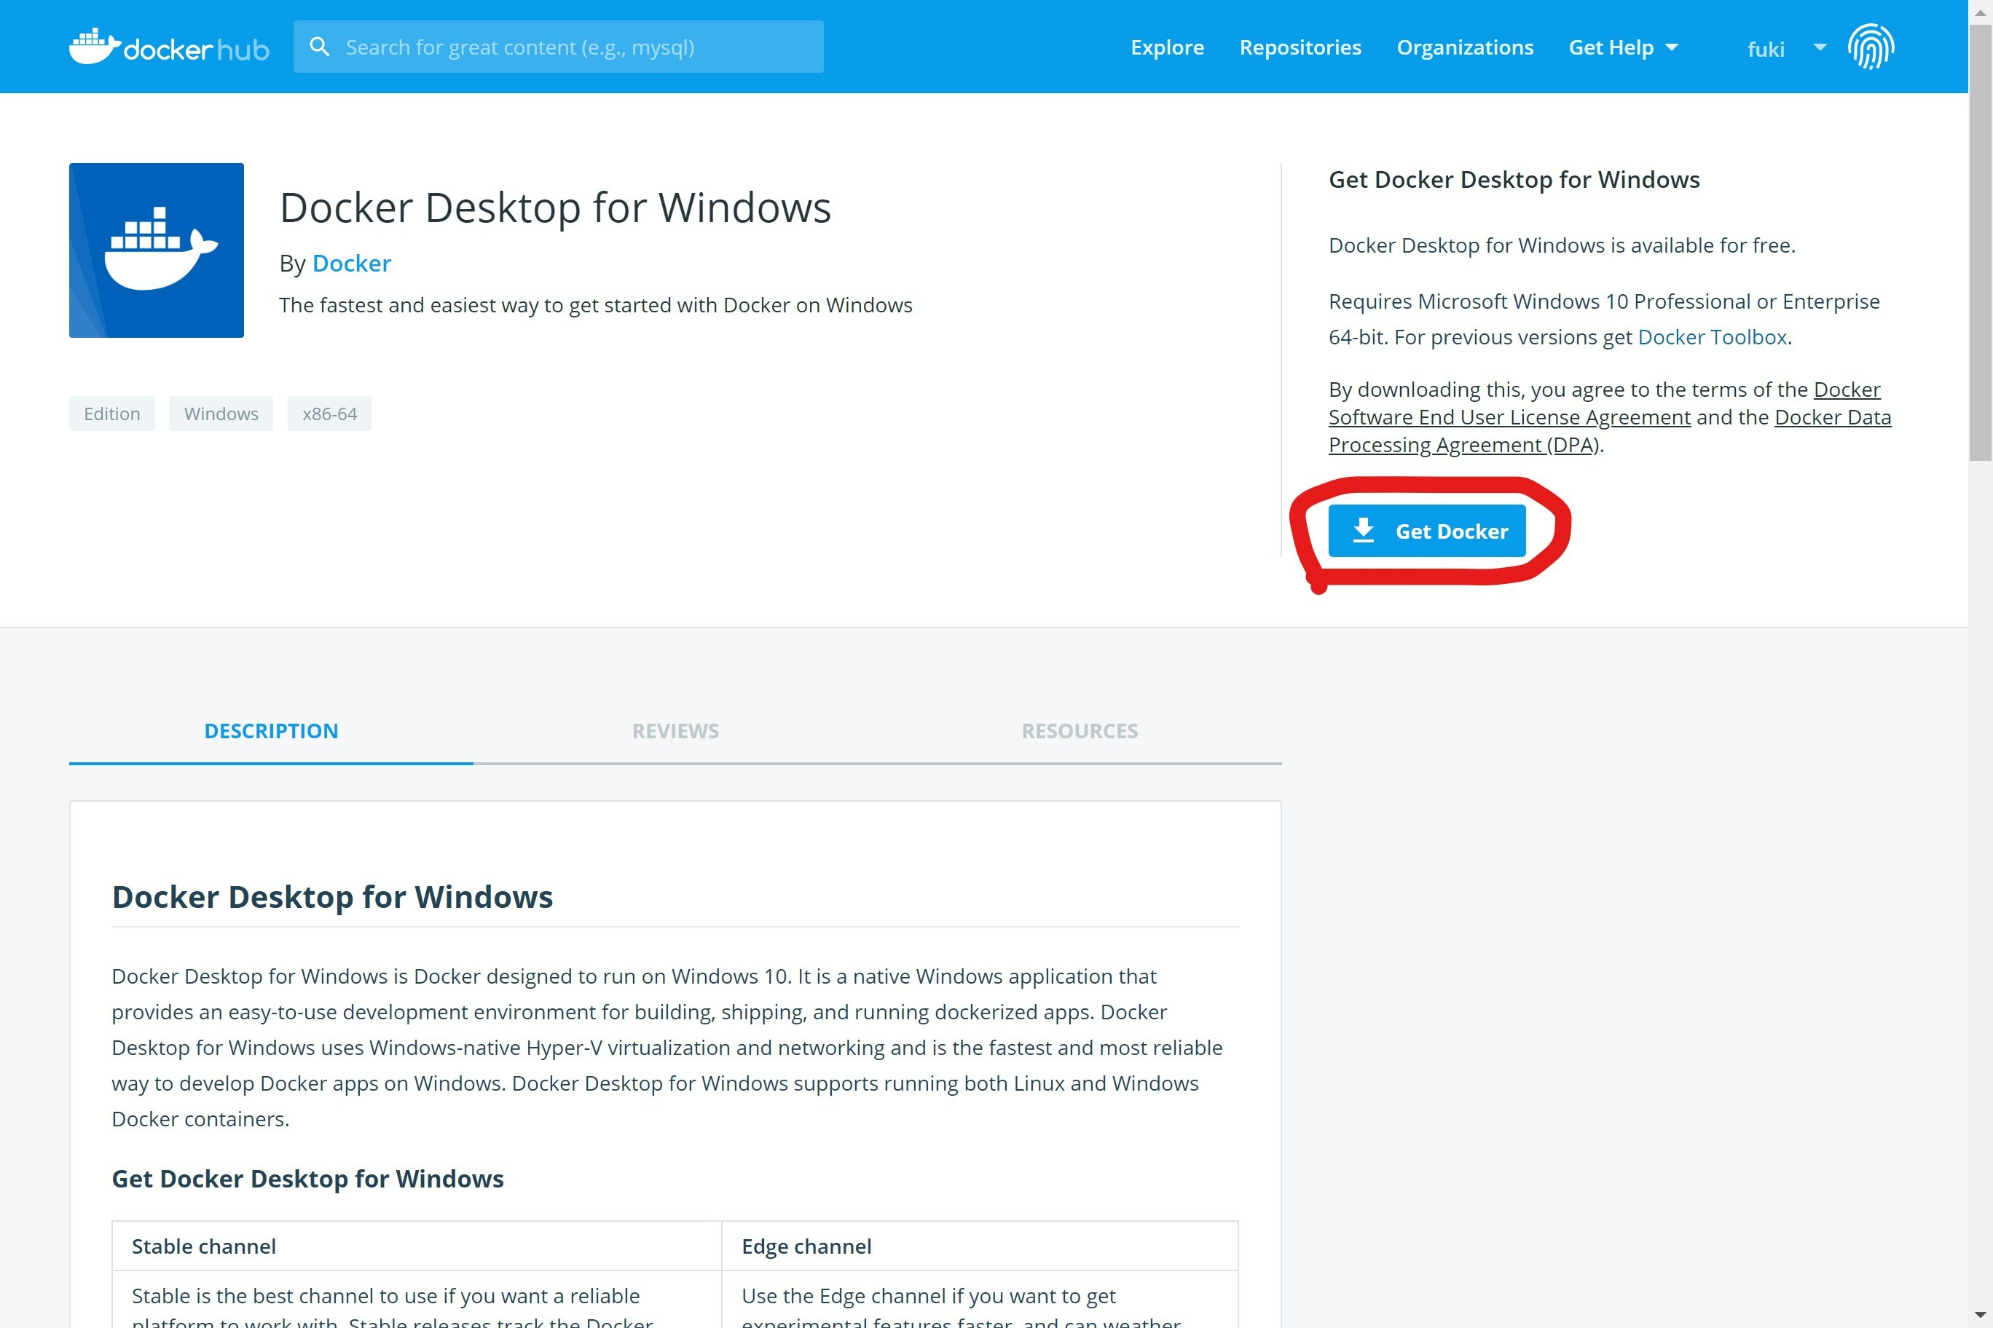The height and width of the screenshot is (1328, 1993).
Task: Click the download icon inside Get Docker button
Action: click(x=1365, y=529)
